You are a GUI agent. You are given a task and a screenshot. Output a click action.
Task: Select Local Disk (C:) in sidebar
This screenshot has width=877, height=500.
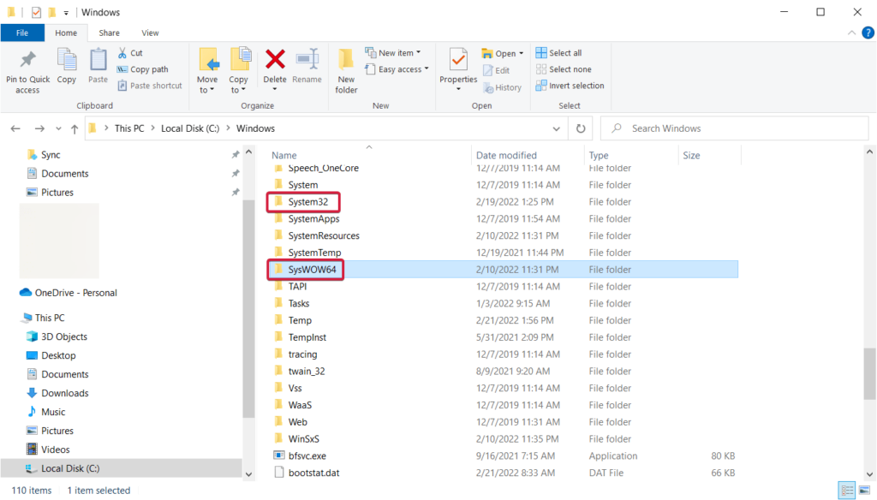click(x=70, y=468)
